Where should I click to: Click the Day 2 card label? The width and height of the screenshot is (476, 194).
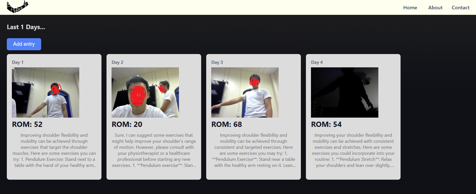(117, 62)
